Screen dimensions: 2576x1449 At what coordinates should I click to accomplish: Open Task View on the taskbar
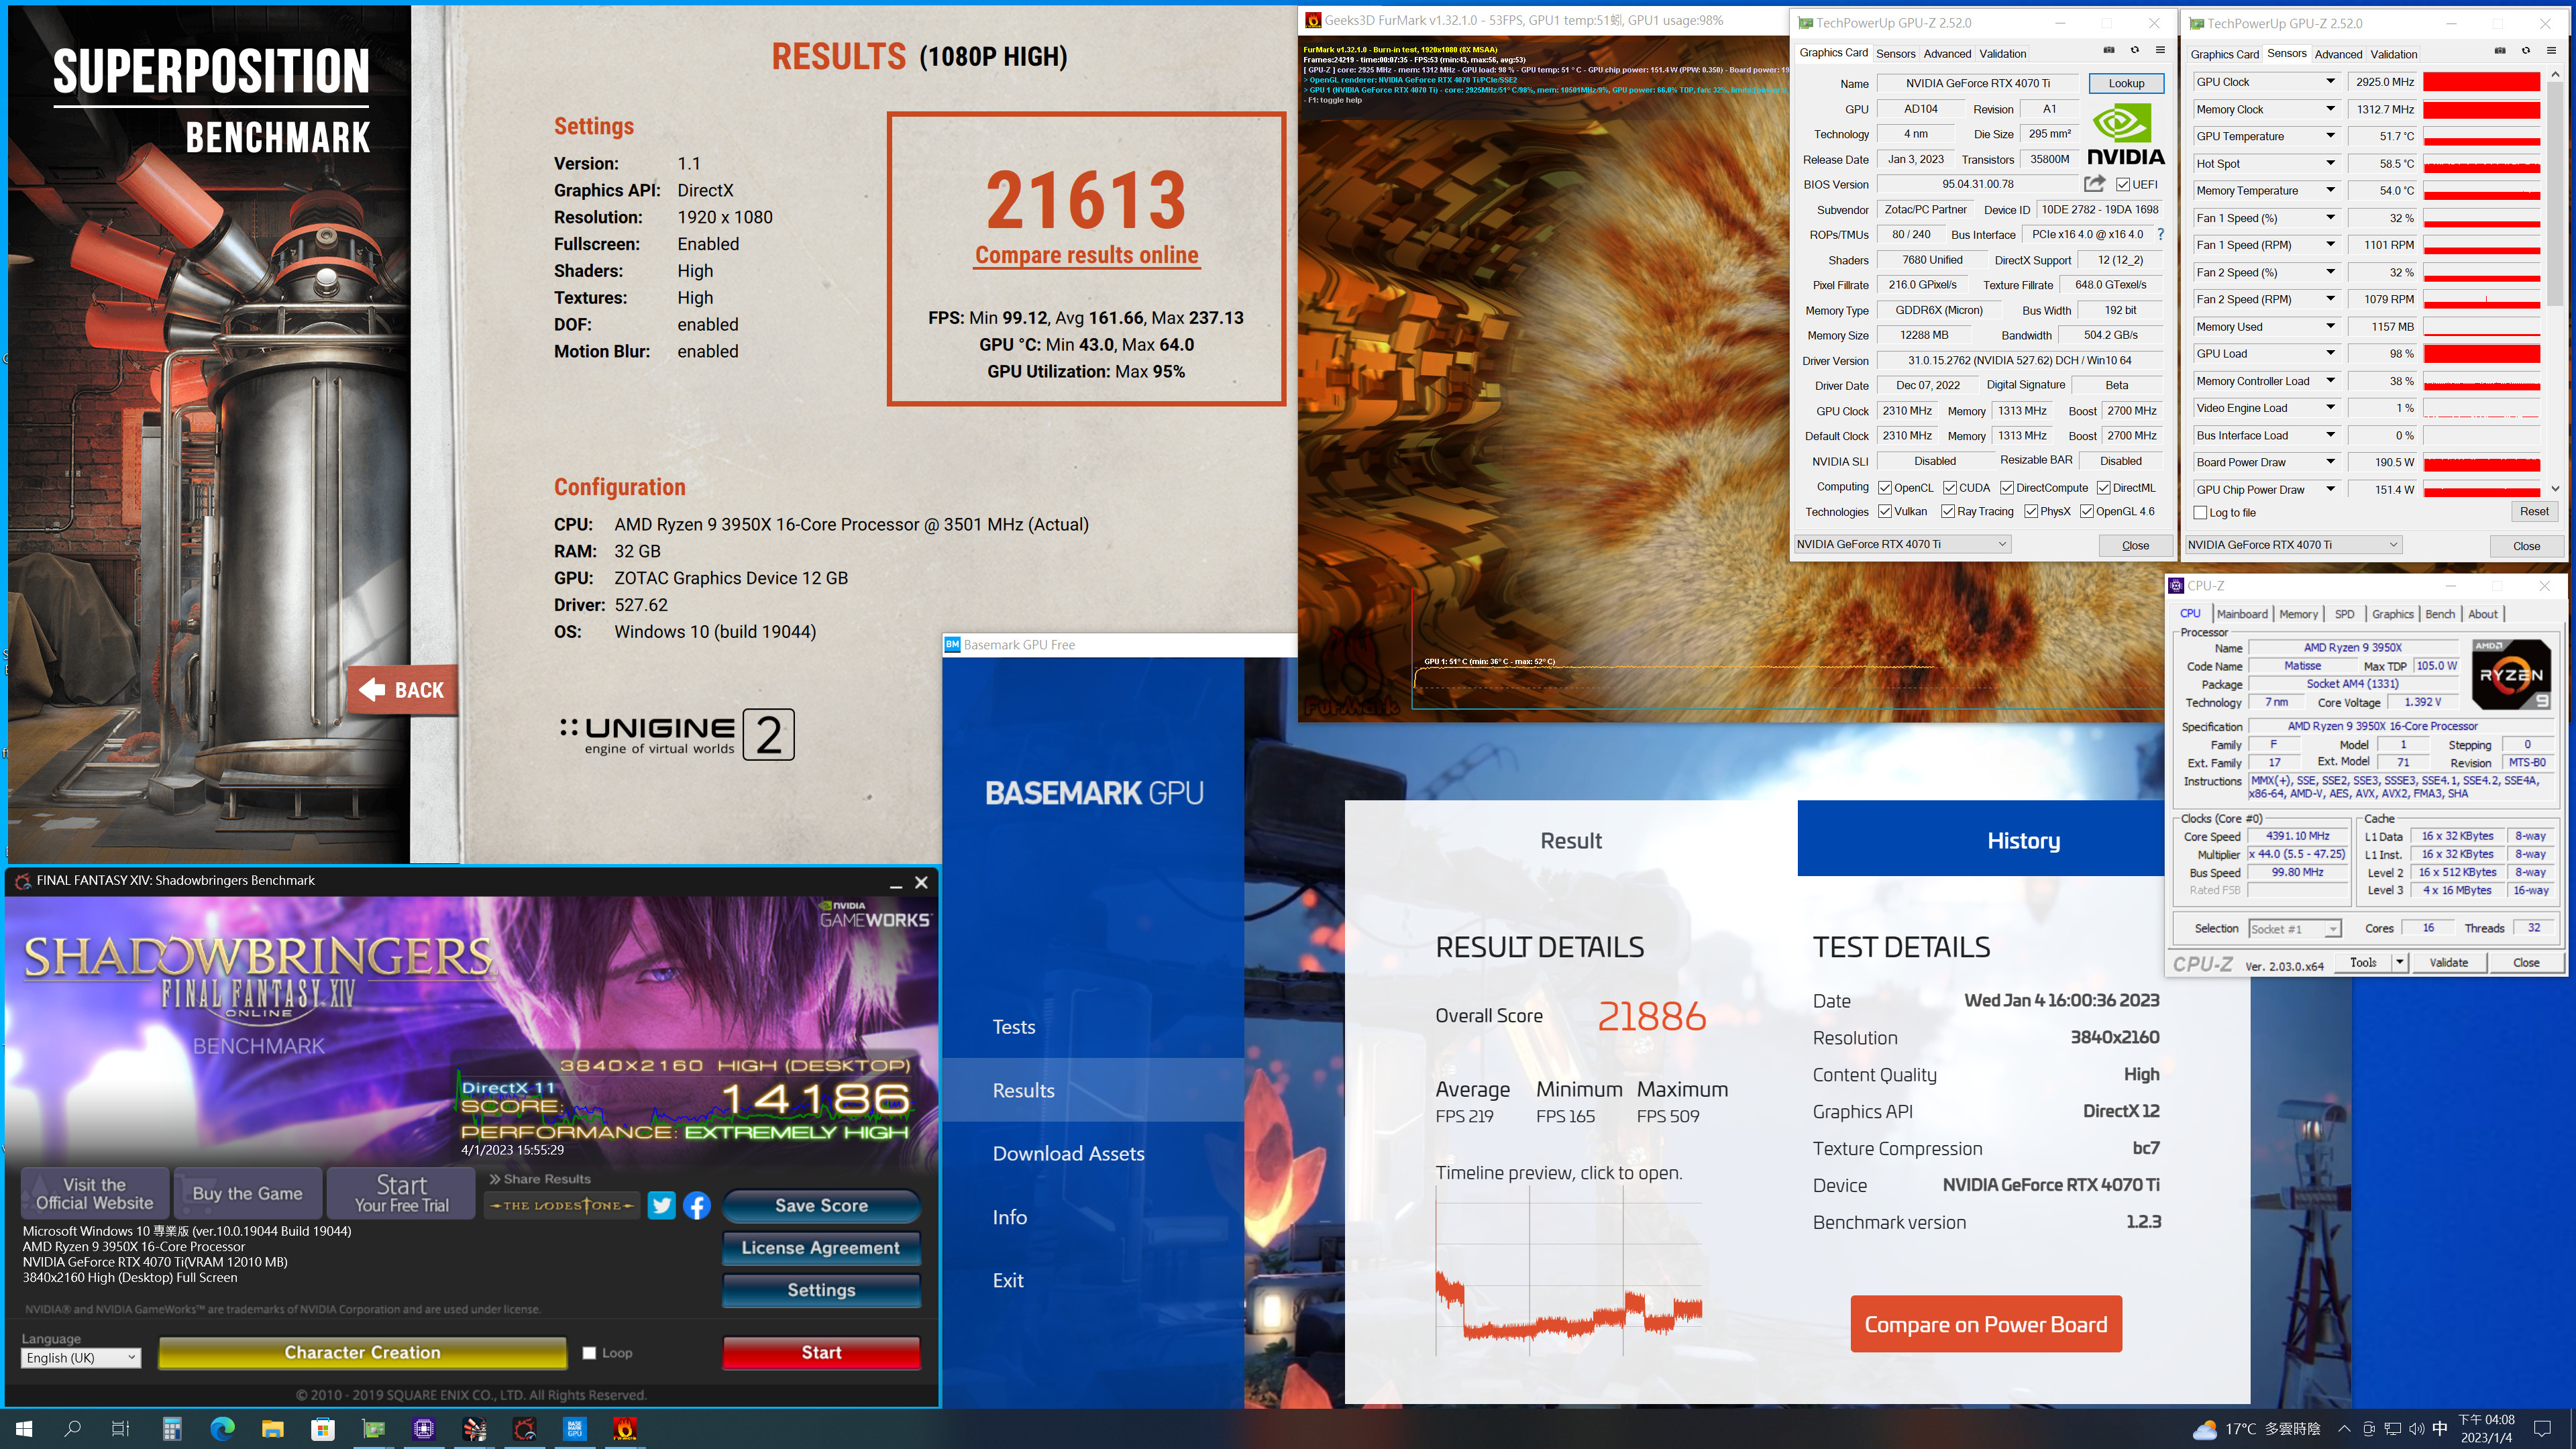tap(121, 1429)
